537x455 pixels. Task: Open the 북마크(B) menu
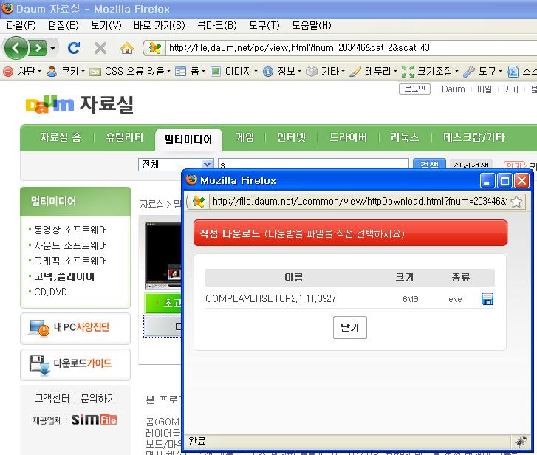pos(216,25)
